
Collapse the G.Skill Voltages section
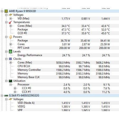click(6, 99)
